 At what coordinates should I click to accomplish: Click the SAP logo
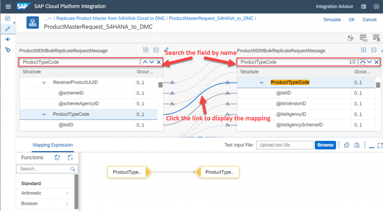pyautogui.click(x=24, y=6)
